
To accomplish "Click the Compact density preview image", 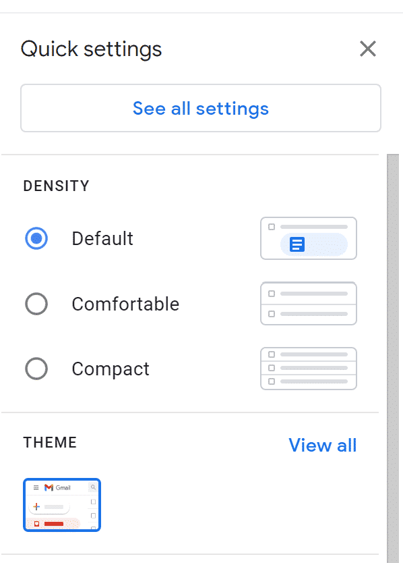I will click(309, 369).
